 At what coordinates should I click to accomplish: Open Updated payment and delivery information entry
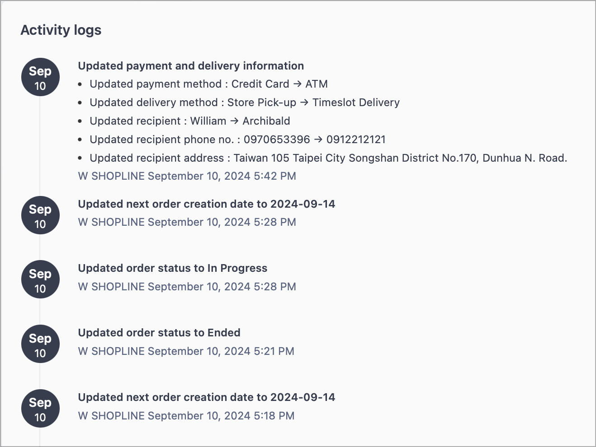[191, 66]
